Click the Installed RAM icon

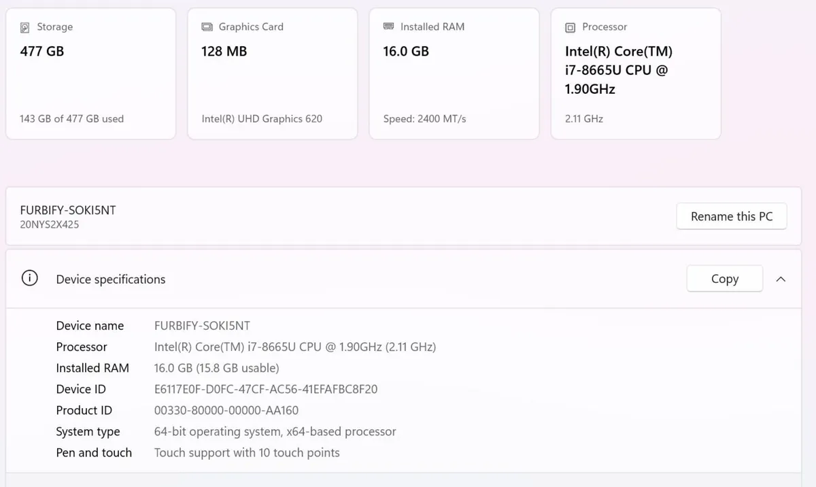pyautogui.click(x=389, y=27)
